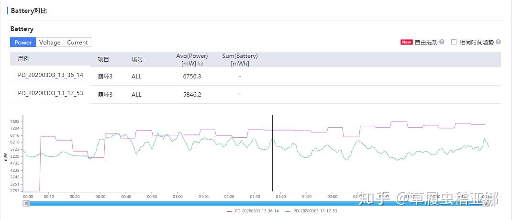Select the PD_20200303_13_17_53 table row
This screenshot has width=512, height=220.
click(50, 93)
